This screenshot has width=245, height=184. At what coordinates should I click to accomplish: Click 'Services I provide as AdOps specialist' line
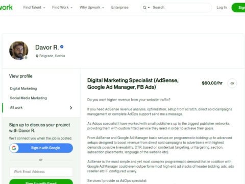117,180
